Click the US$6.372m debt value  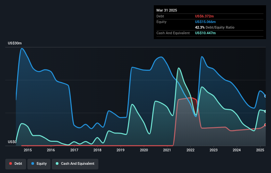[x=204, y=16]
